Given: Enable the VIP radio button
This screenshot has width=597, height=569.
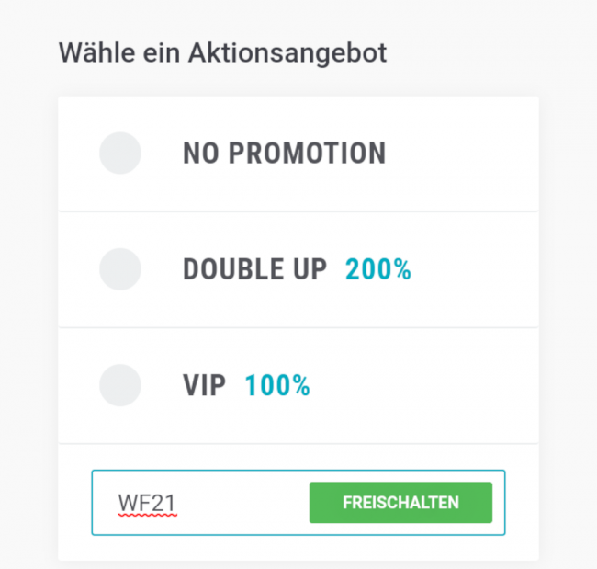Looking at the screenshot, I should pyautogui.click(x=119, y=385).
